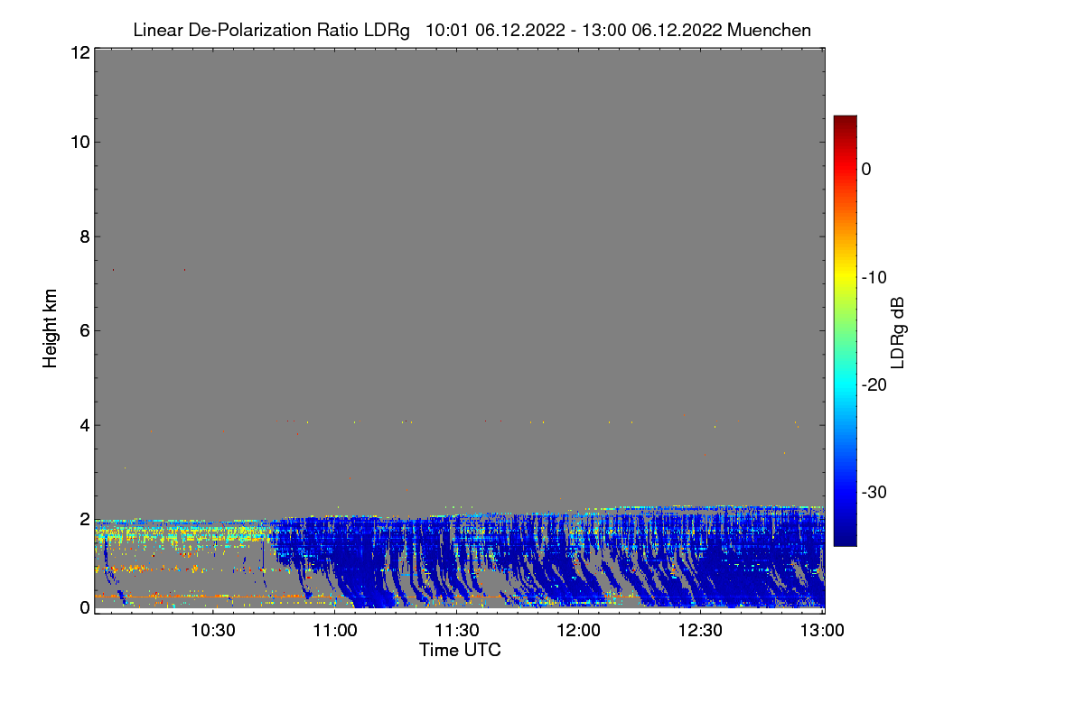Click the '4' height tick label

tap(84, 424)
